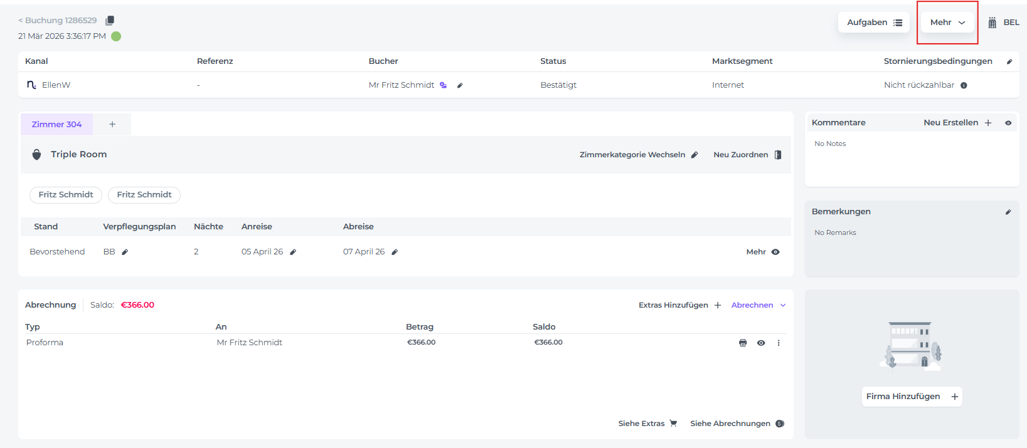The image size is (1027, 448).
Task: Edit the BB meal plan
Action: tap(125, 252)
